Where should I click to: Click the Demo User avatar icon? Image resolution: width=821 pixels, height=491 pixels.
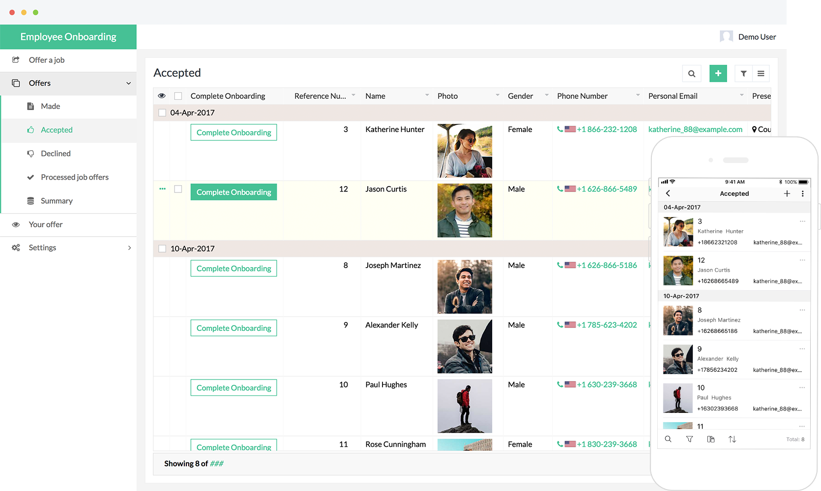tap(726, 37)
